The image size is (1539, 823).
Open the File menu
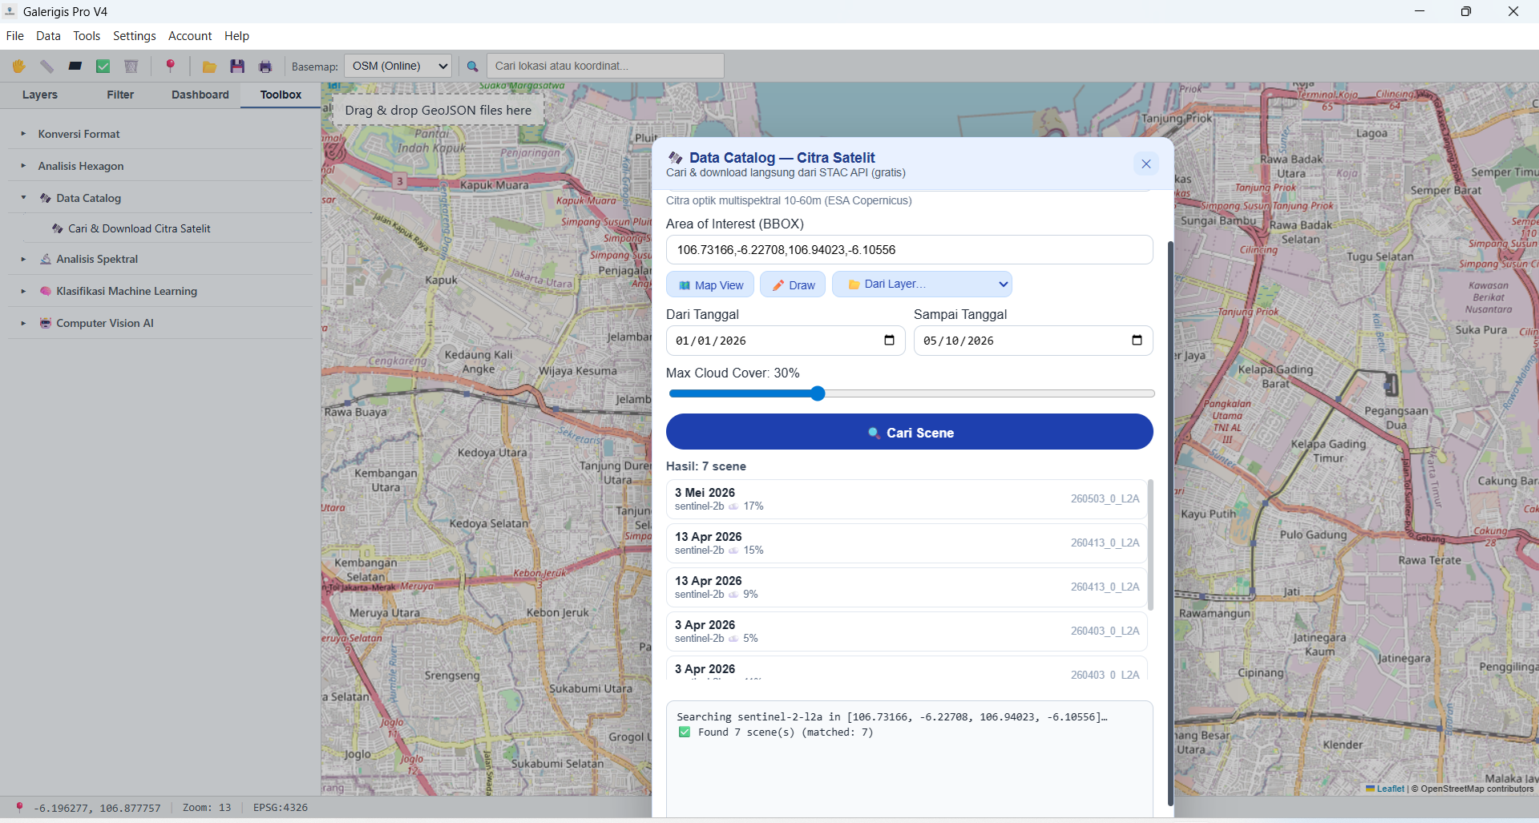pyautogui.click(x=15, y=36)
